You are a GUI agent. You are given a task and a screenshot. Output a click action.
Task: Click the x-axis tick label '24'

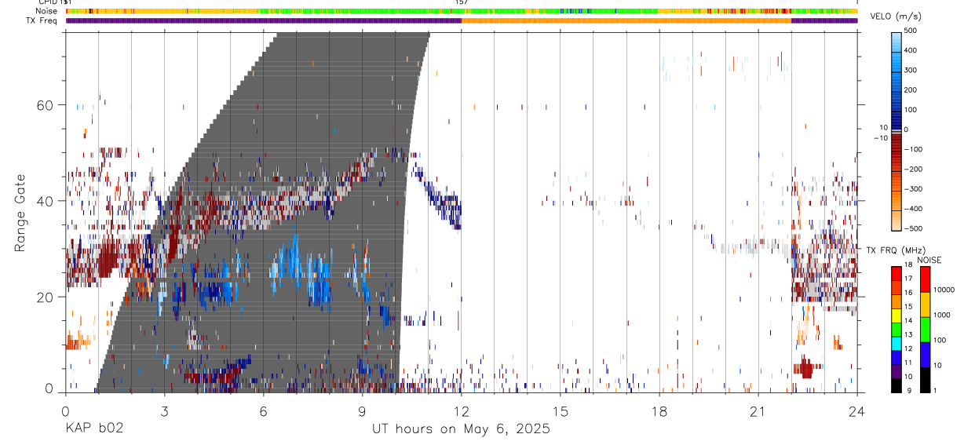(856, 411)
